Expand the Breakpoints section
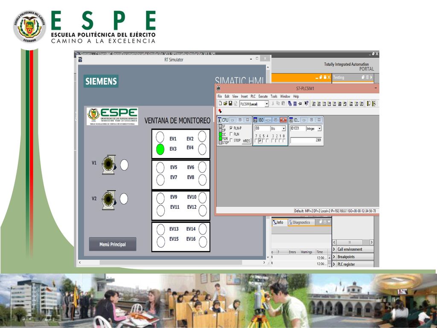This screenshot has width=437, height=328. [x=334, y=257]
